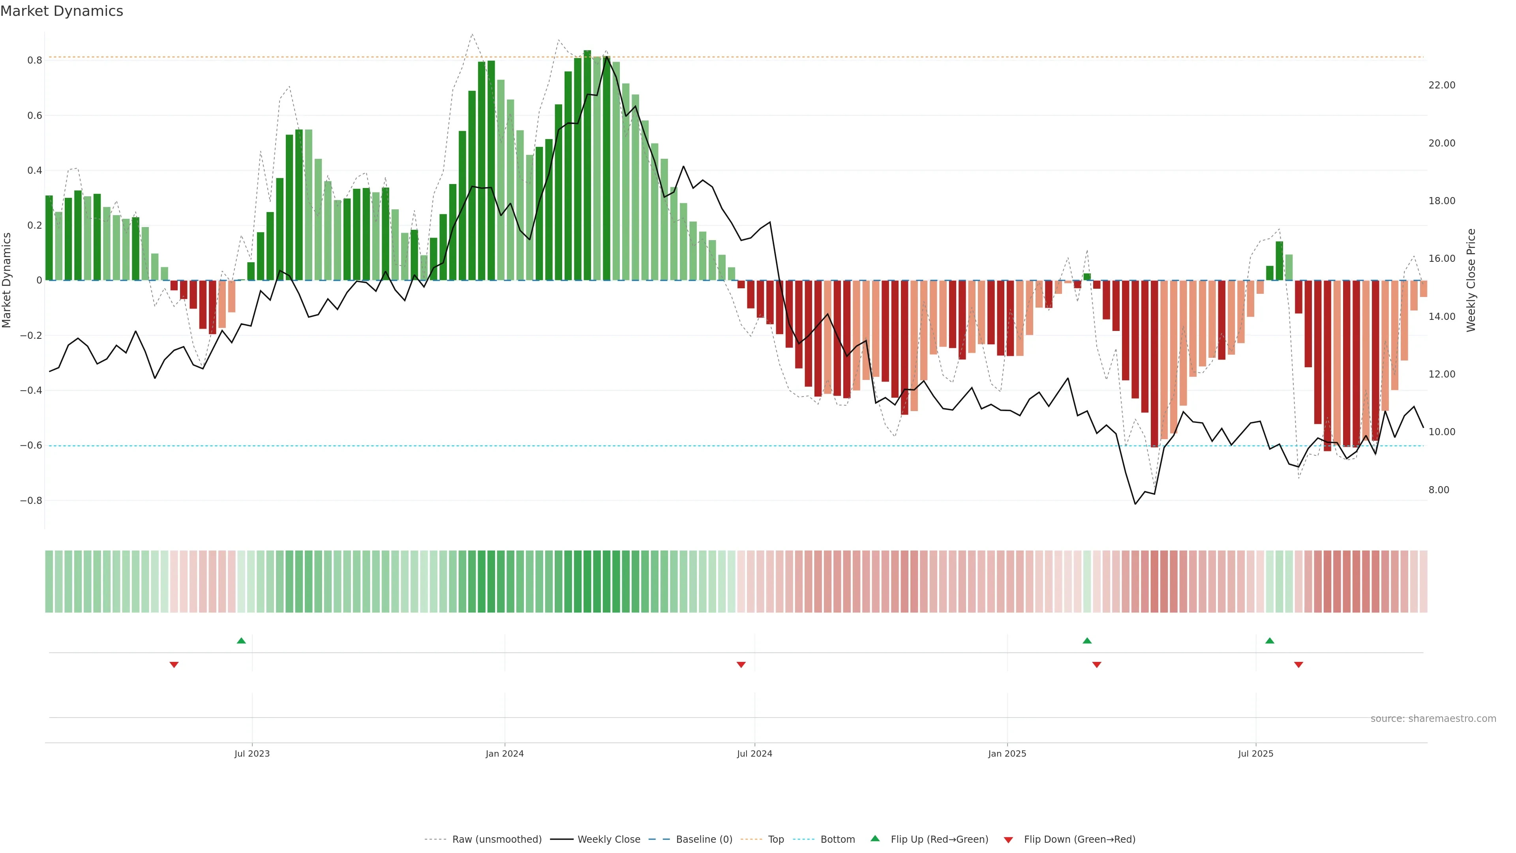Toggle the Weekly Close series in the legend

[608, 840]
